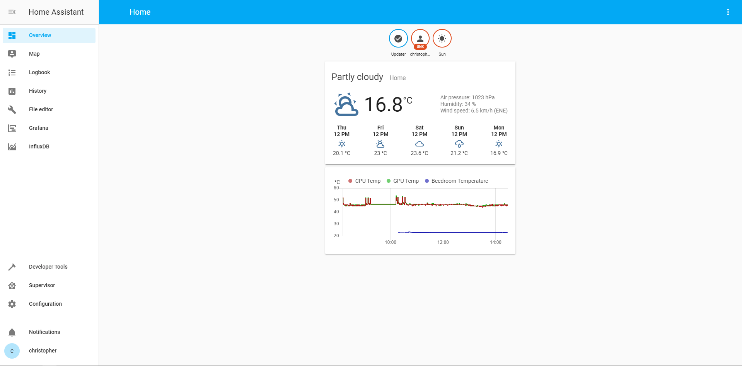Image resolution: width=742 pixels, height=366 pixels.
Task: Collapse the sidebar with the menu toggle
Action: click(12, 12)
